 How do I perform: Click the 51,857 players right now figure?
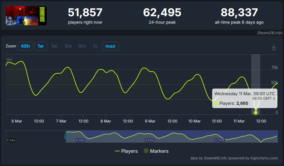[85, 12]
